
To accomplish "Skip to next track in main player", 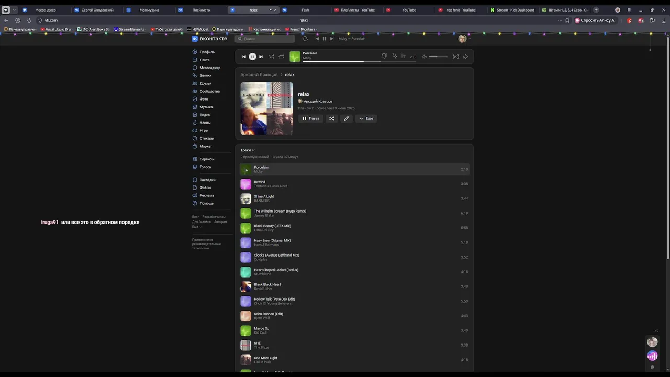I will (x=261, y=57).
